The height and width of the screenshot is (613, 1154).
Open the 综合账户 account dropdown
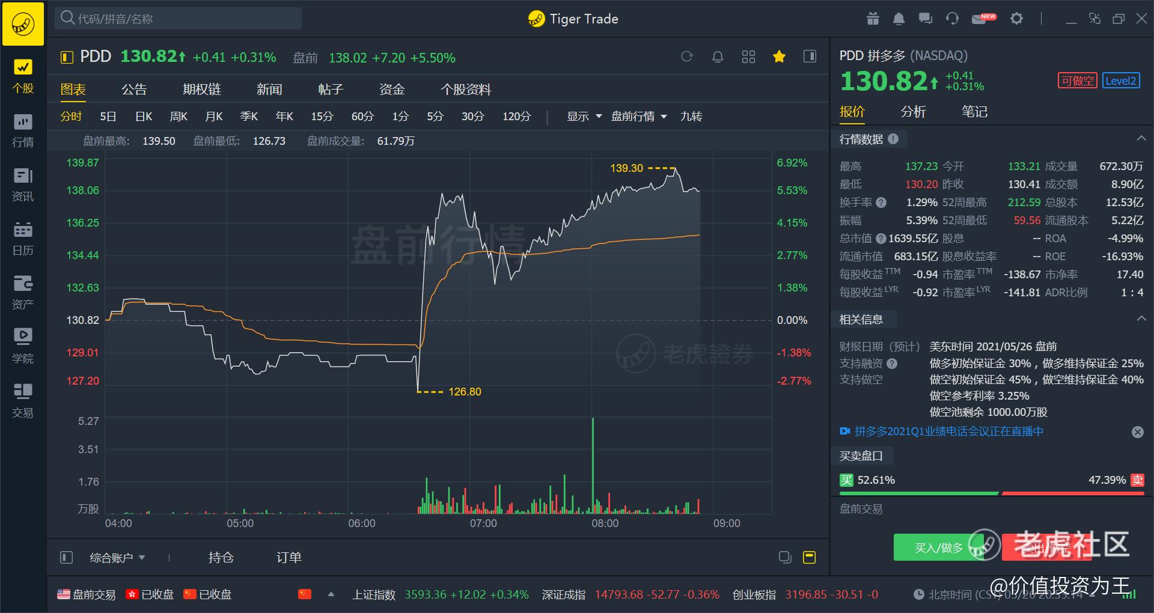[x=117, y=558]
